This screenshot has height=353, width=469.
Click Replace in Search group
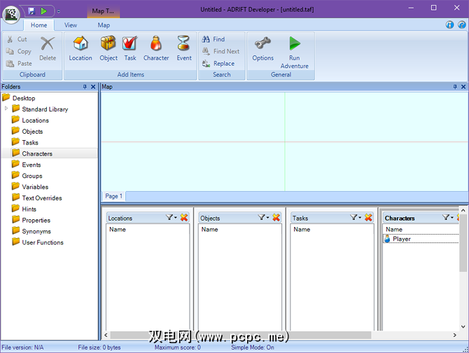click(218, 64)
